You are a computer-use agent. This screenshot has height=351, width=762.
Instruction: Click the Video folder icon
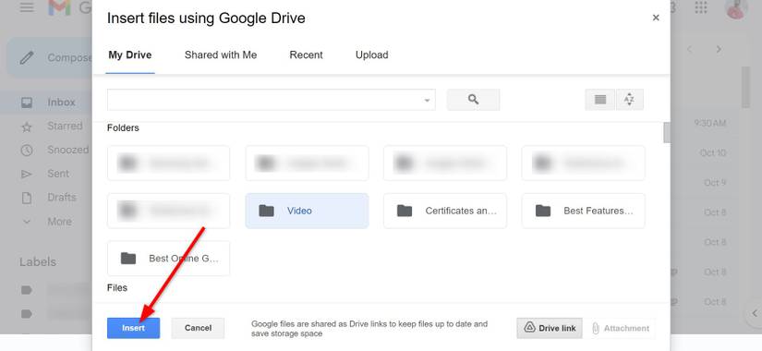[x=266, y=211]
